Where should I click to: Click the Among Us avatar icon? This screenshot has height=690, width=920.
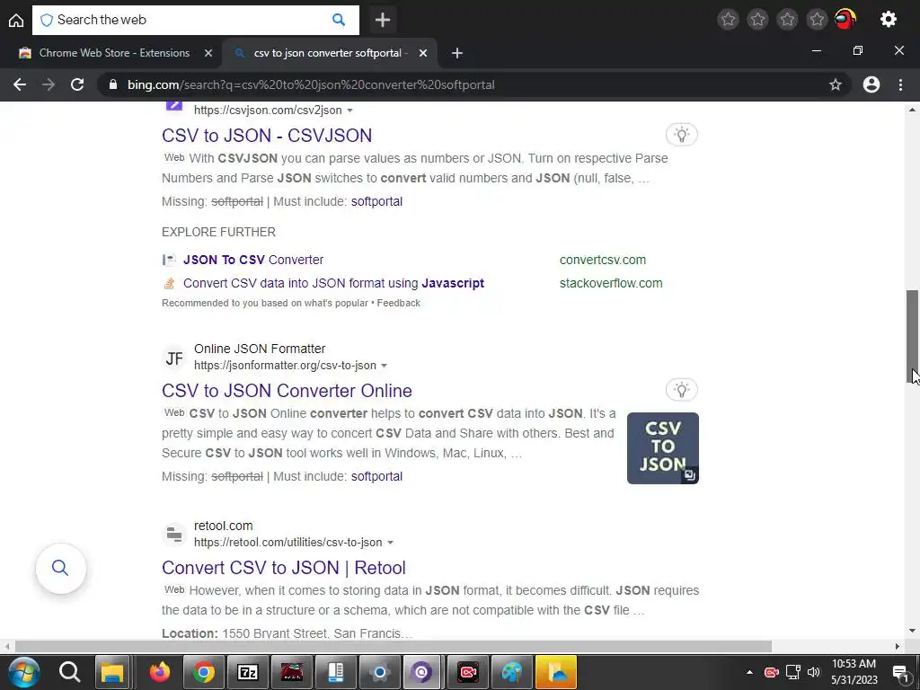click(845, 20)
